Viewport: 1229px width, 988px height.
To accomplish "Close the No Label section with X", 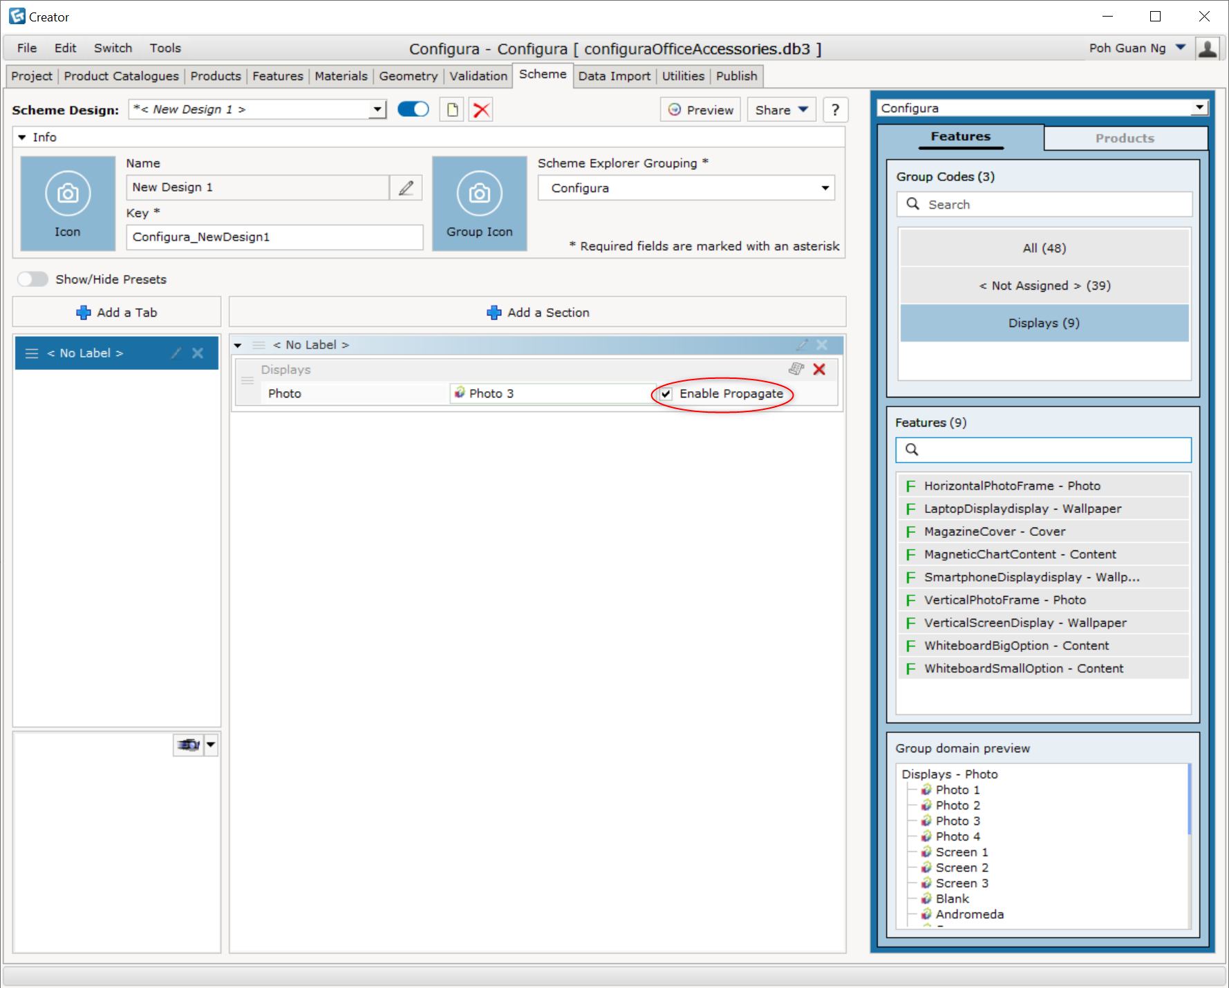I will pyautogui.click(x=822, y=344).
